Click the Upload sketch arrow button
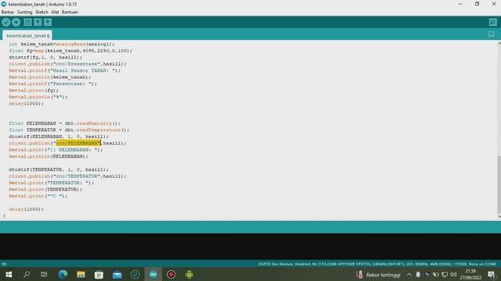The height and width of the screenshot is (281, 501). tap(16, 23)
